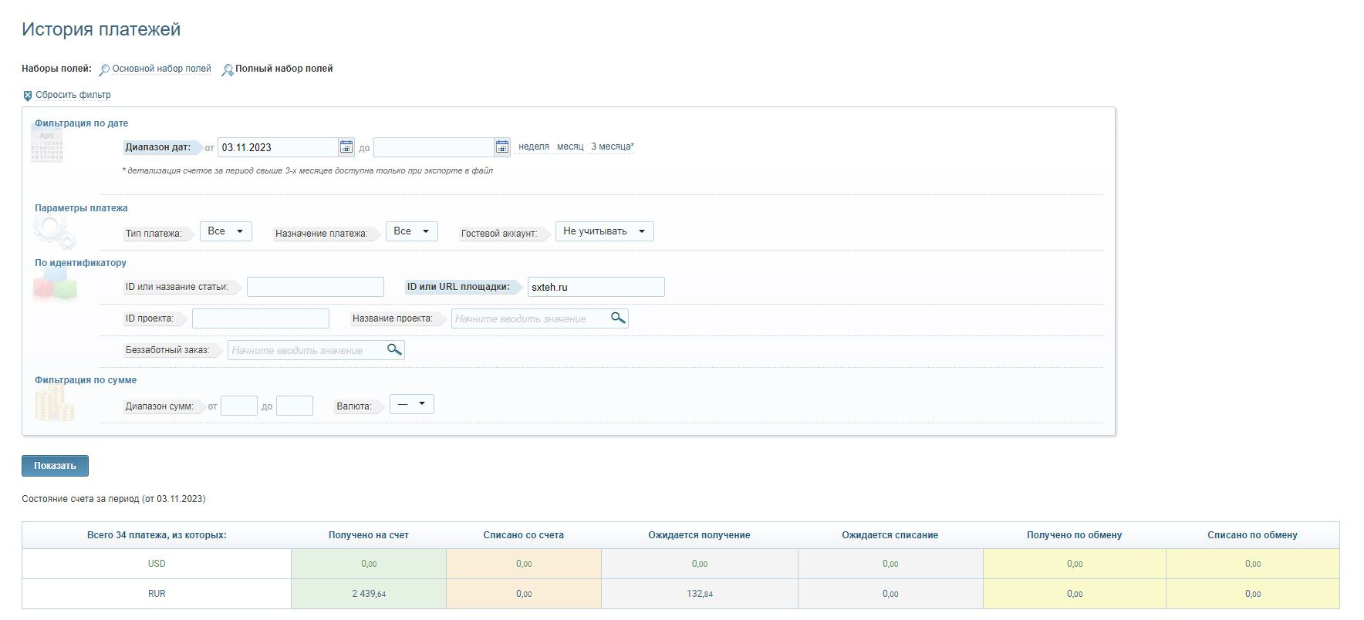
Task: Click the ID или URL площадки field
Action: tap(596, 287)
